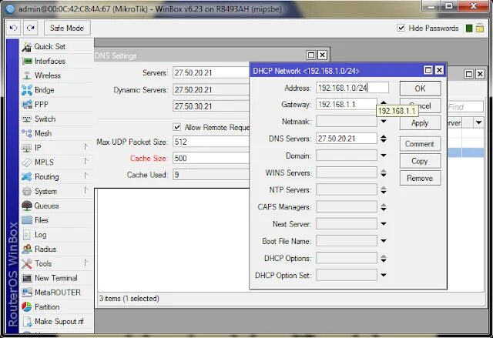
Task: Open the Routing submenu
Action: pos(86,176)
